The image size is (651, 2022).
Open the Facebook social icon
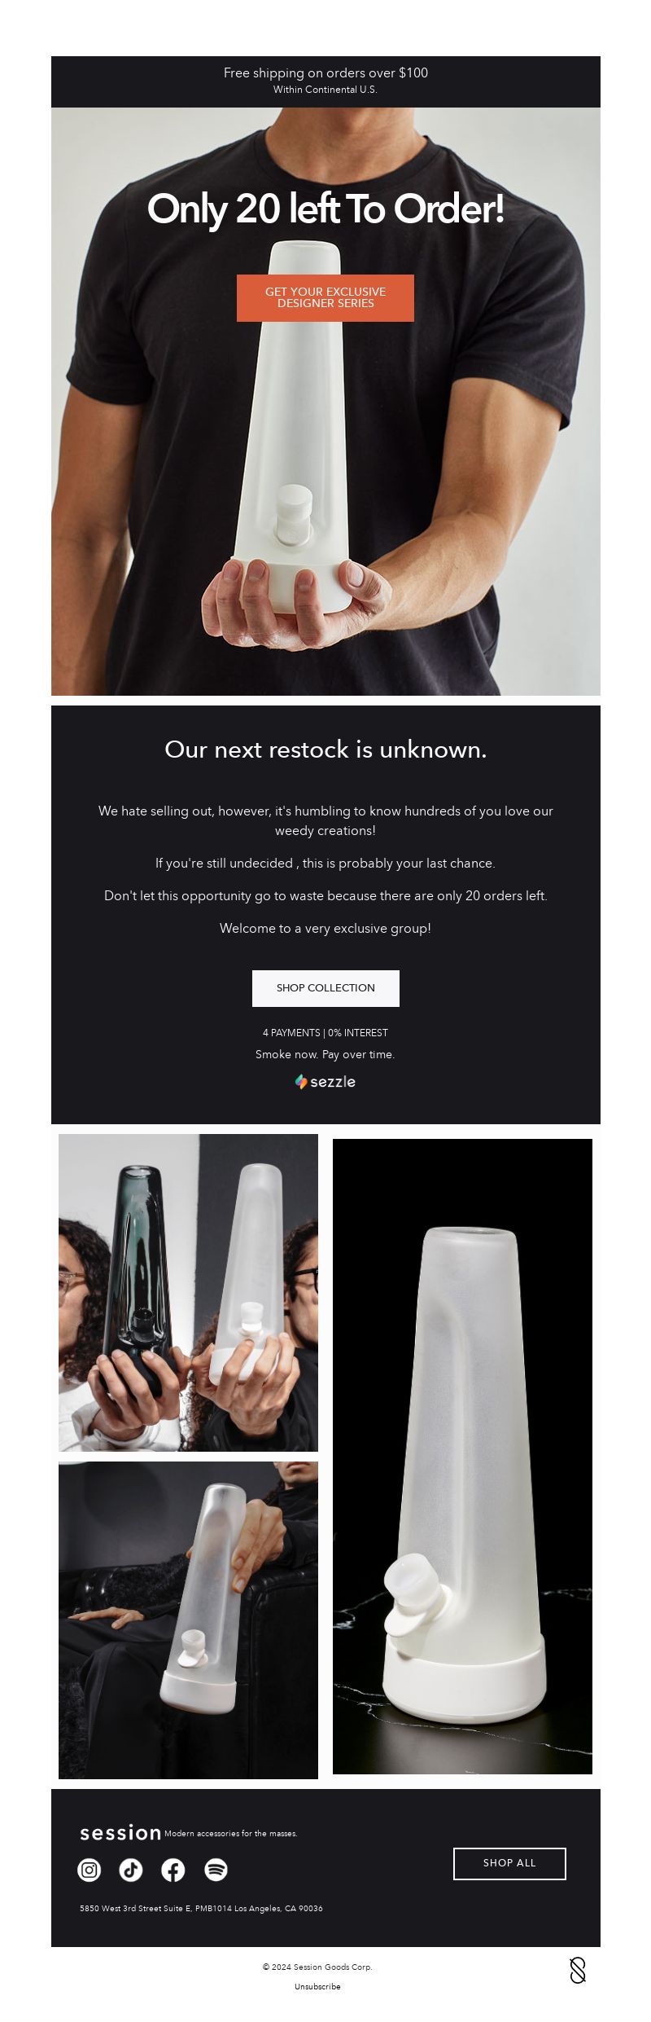(173, 1870)
